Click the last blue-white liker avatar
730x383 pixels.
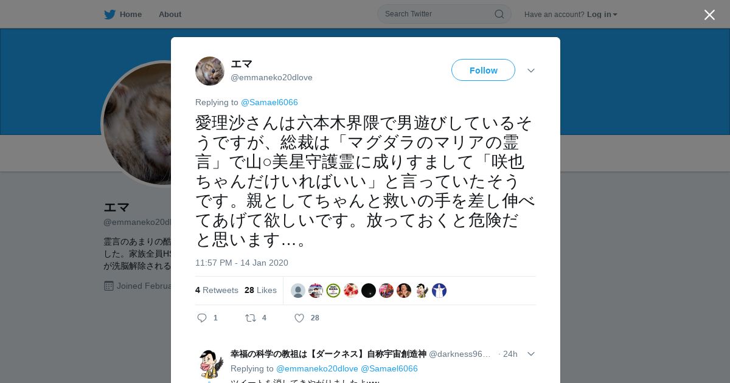point(439,291)
